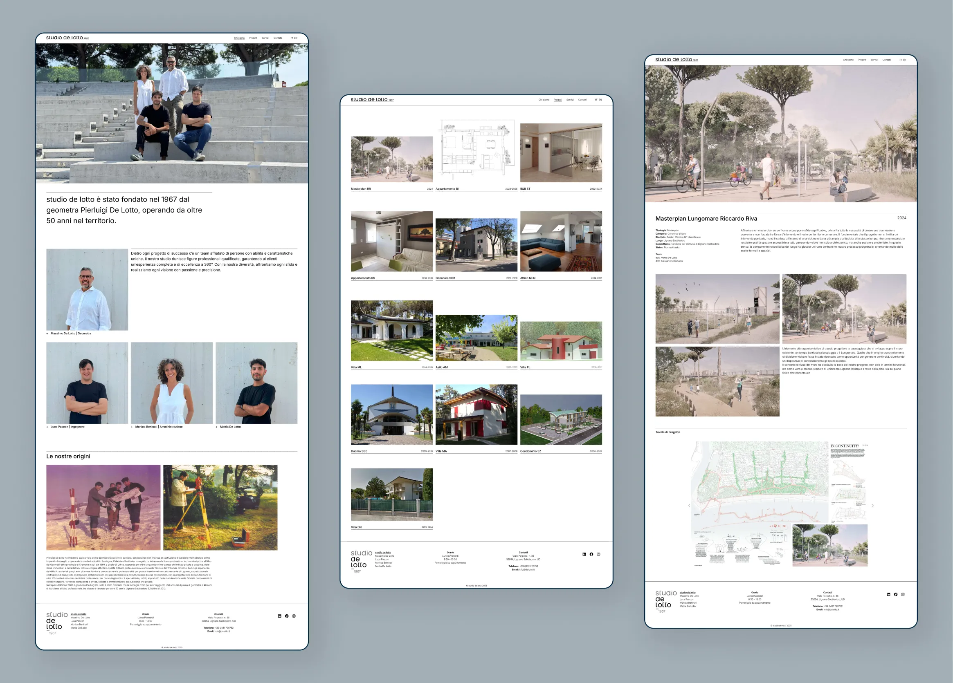Switch language back to IT on Progetti page

coord(596,99)
